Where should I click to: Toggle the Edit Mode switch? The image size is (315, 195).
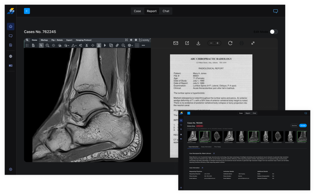273,32
